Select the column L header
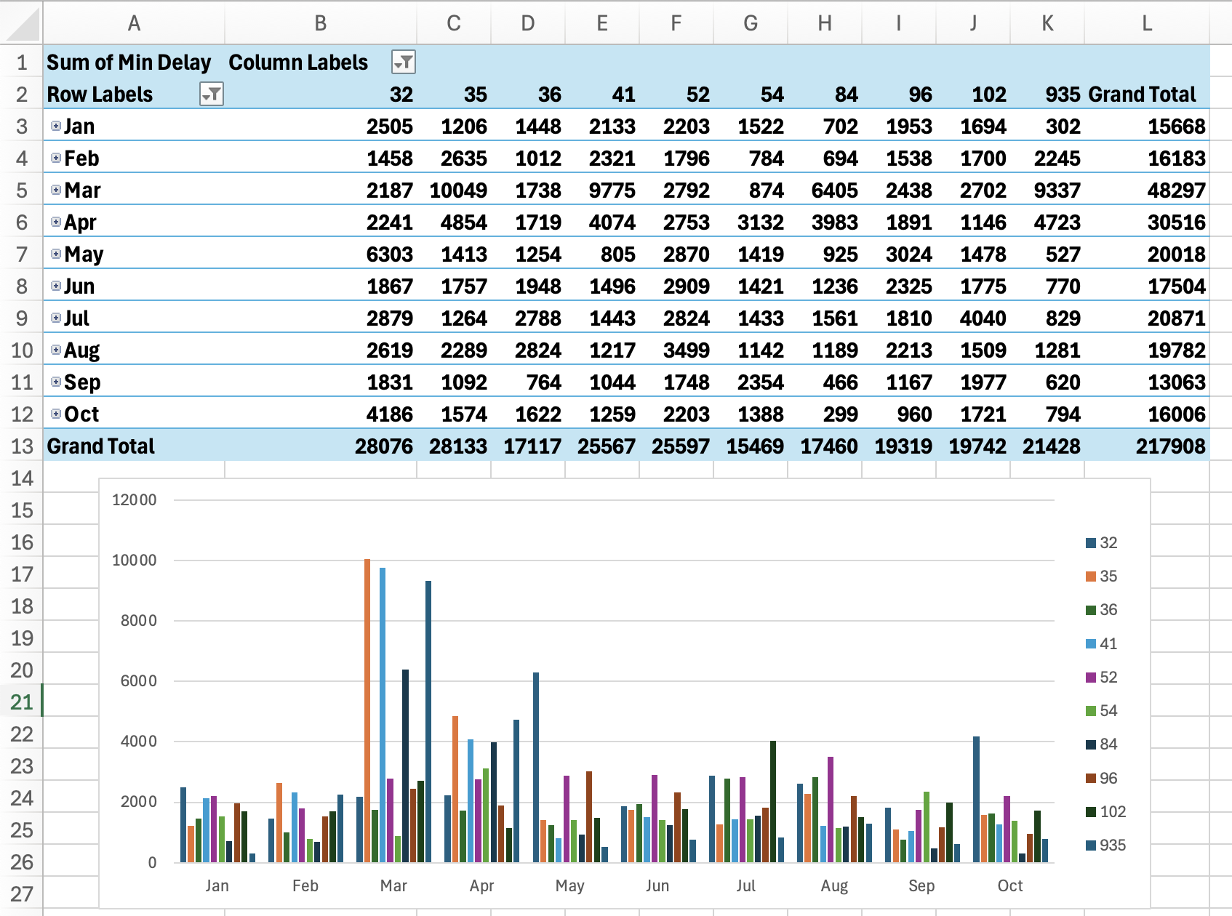 (1146, 23)
